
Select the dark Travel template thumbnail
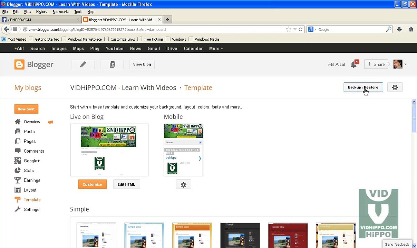pos(240,236)
